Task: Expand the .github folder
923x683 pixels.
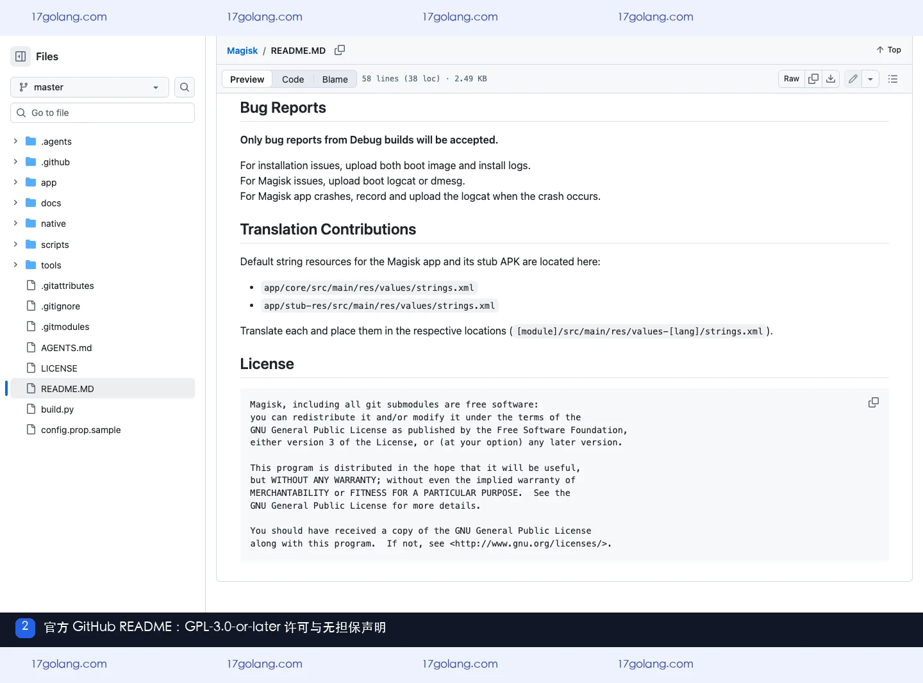Action: coord(15,161)
